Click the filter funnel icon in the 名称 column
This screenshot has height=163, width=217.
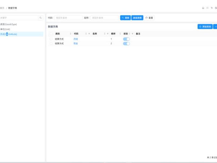[x=108, y=34]
